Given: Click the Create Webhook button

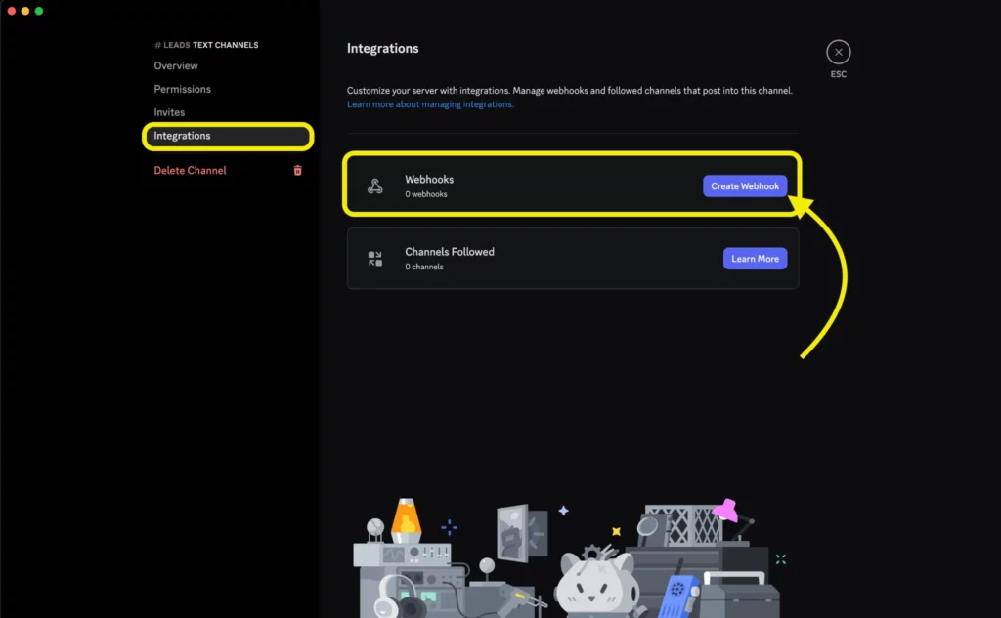Looking at the screenshot, I should pos(745,185).
